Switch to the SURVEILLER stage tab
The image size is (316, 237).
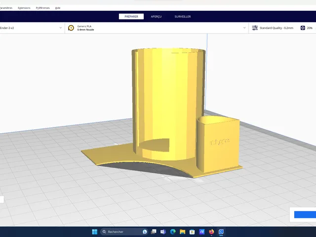(x=183, y=16)
